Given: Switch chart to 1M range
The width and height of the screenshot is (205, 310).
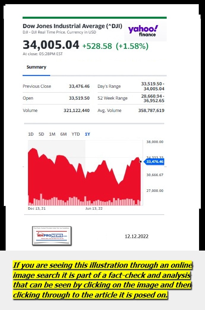Looking at the screenshot, I should (52, 134).
